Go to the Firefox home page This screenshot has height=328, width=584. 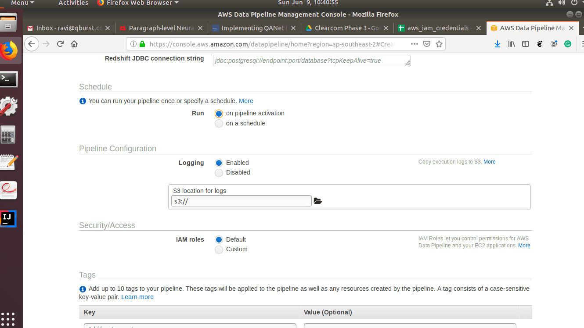click(x=74, y=44)
